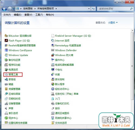Click the 同步中心 green icon
Screen dimensions: 135x130
pyautogui.click(x=6, y=118)
